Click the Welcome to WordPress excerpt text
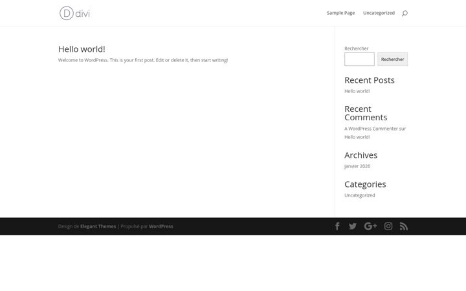 click(143, 60)
